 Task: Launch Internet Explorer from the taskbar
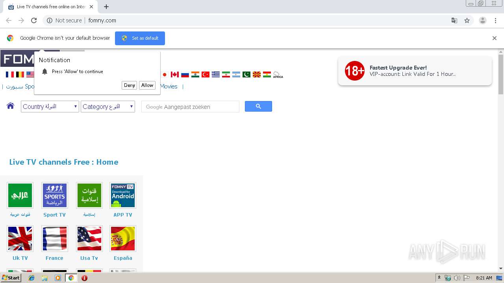click(x=31, y=278)
